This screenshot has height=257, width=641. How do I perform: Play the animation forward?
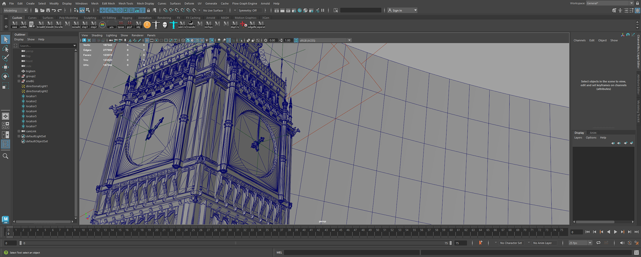616,232
